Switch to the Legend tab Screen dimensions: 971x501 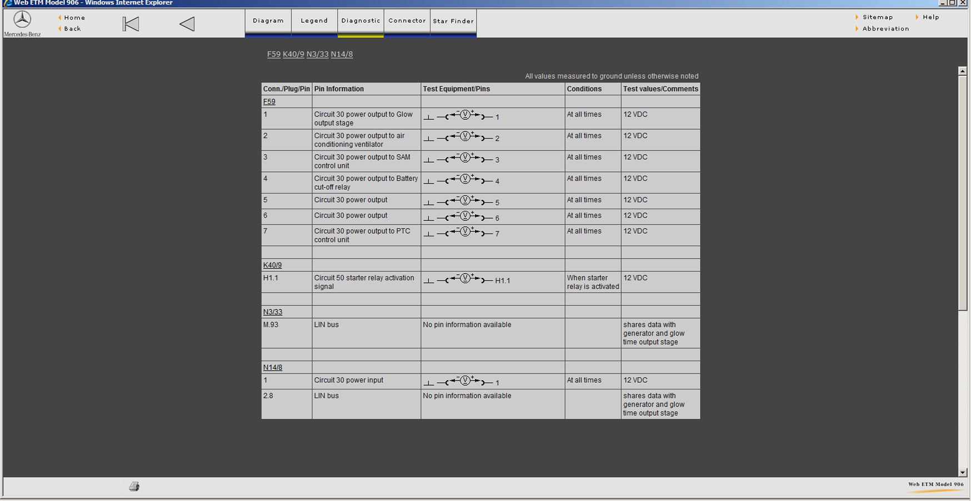pyautogui.click(x=314, y=21)
